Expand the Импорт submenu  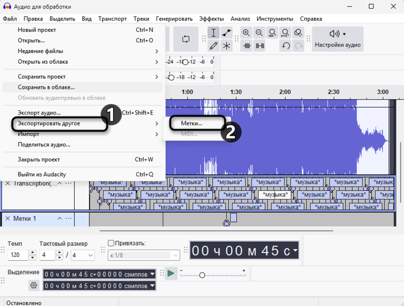[x=83, y=134]
